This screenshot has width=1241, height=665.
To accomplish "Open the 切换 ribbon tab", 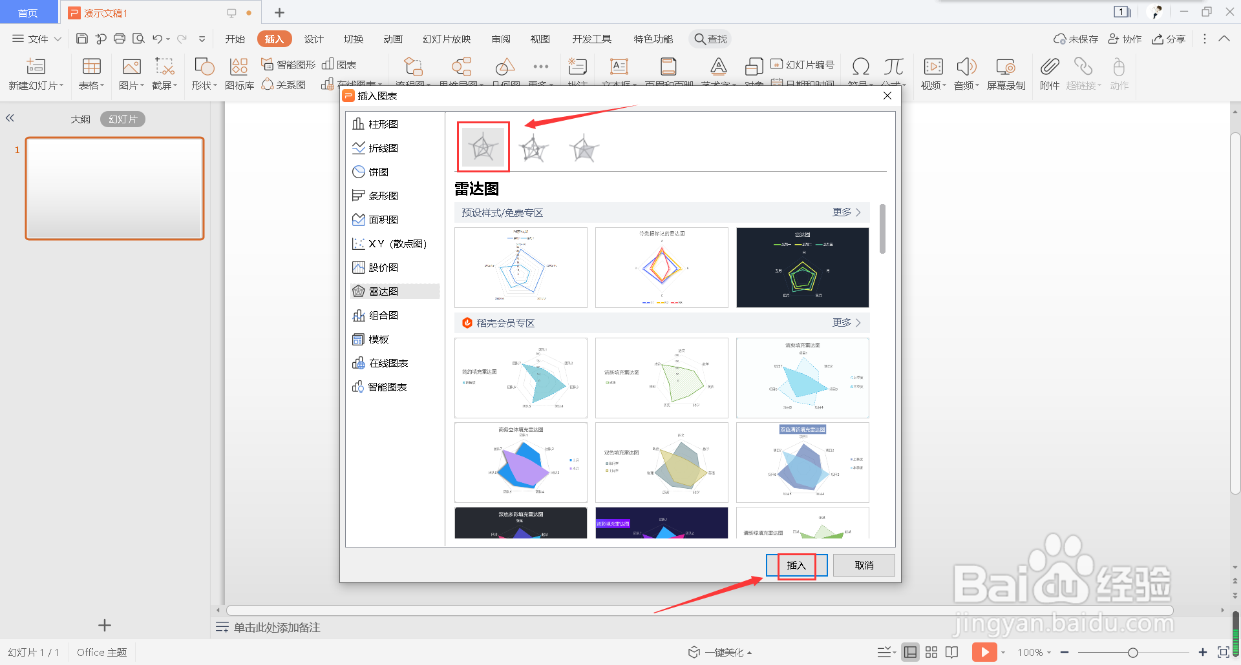I will pyautogui.click(x=353, y=39).
